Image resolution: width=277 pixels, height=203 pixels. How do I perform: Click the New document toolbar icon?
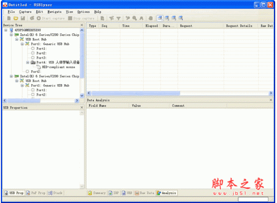[9, 18]
